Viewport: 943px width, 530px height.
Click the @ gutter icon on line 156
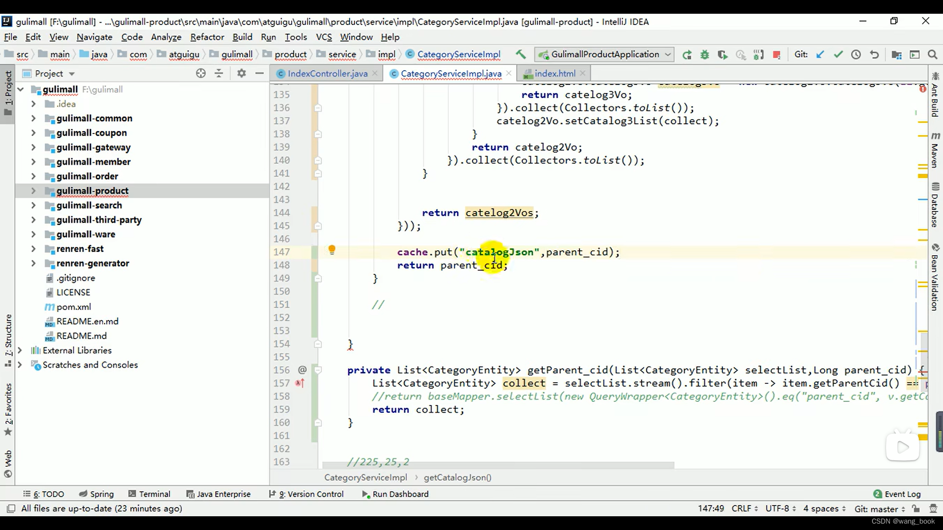(x=302, y=370)
